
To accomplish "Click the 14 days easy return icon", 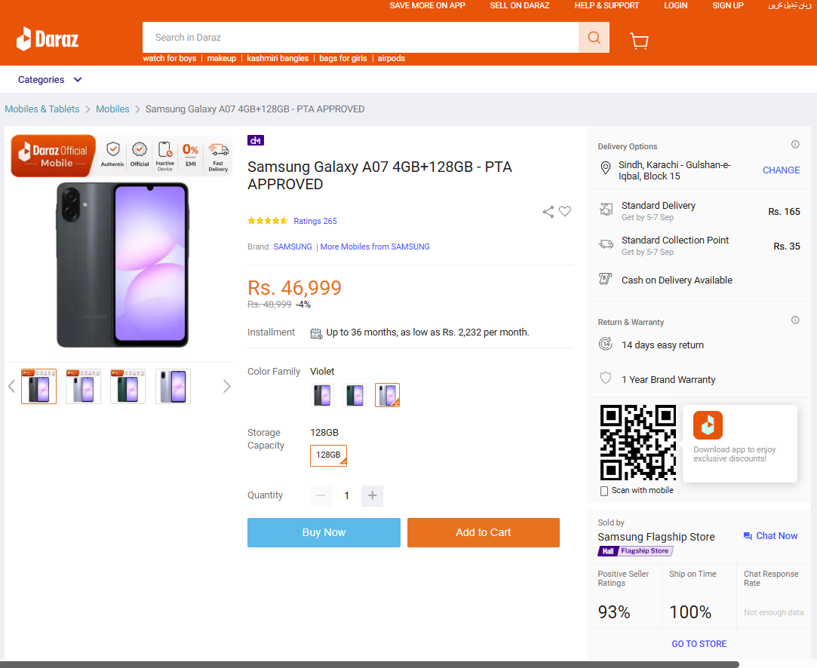I will click(x=606, y=344).
